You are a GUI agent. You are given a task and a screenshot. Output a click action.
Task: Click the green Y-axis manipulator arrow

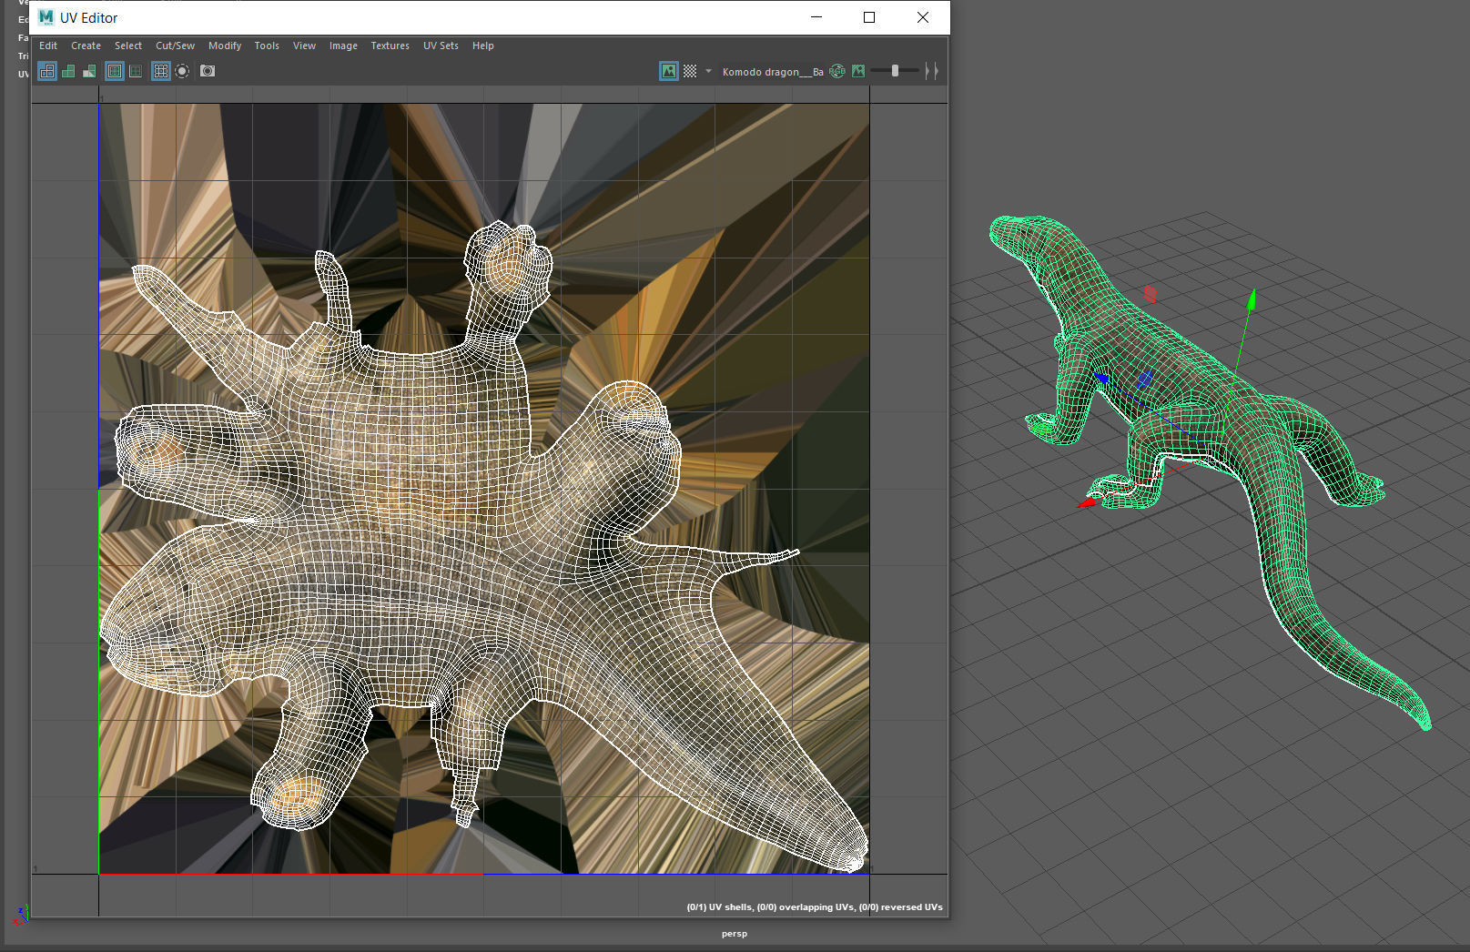1252,300
